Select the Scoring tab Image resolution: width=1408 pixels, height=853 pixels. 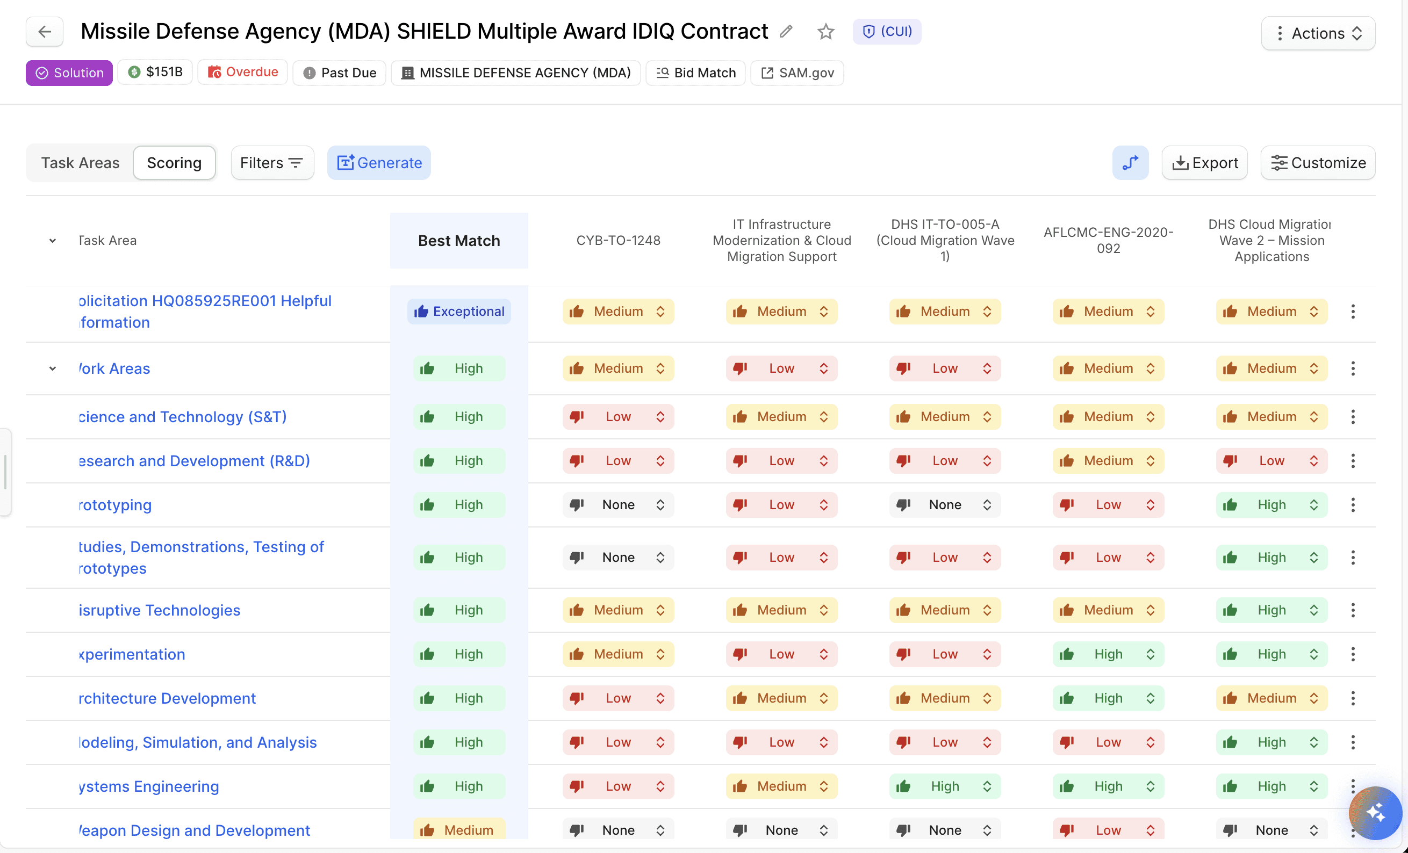pos(174,163)
